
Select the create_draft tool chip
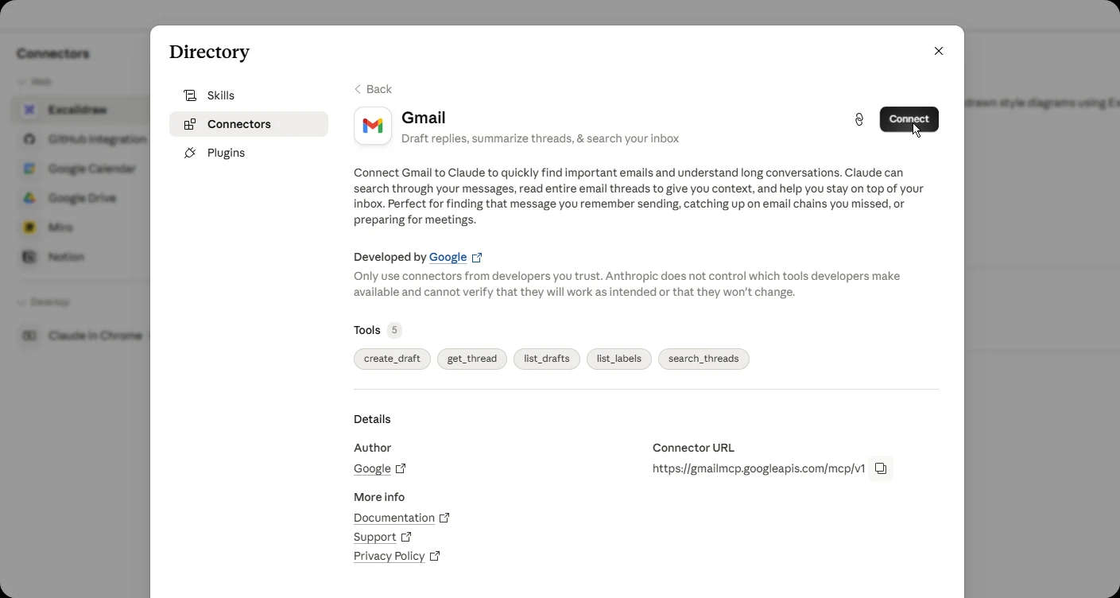[392, 359]
